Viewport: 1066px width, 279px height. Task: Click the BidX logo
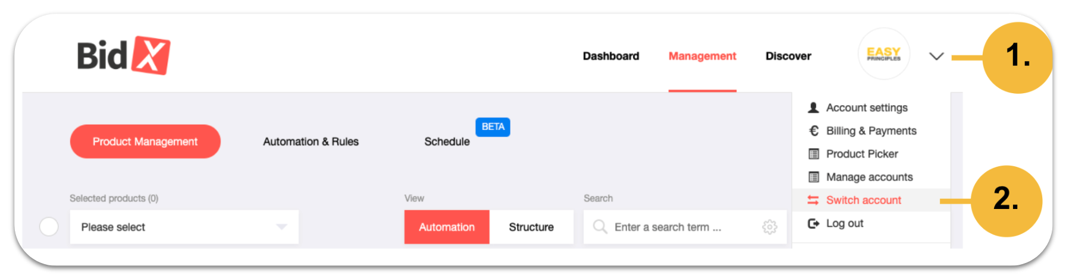(x=124, y=55)
